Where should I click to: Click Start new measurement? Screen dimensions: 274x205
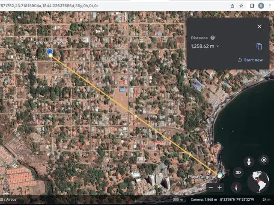pos(250,60)
